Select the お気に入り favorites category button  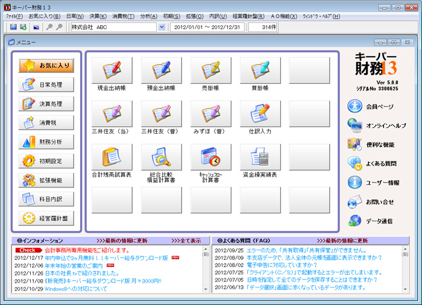point(46,66)
